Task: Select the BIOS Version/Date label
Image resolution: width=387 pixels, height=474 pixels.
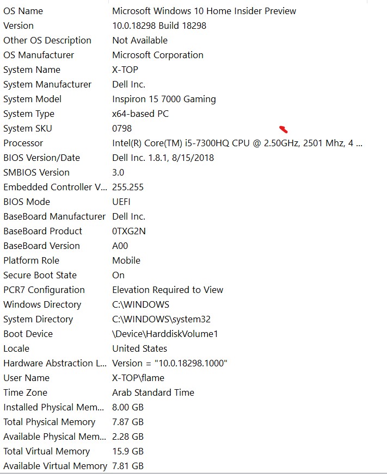Action: coord(41,158)
